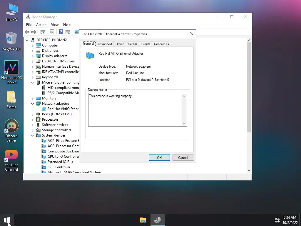Expand the Keyboards node
The width and height of the screenshot is (301, 226).
32,77
